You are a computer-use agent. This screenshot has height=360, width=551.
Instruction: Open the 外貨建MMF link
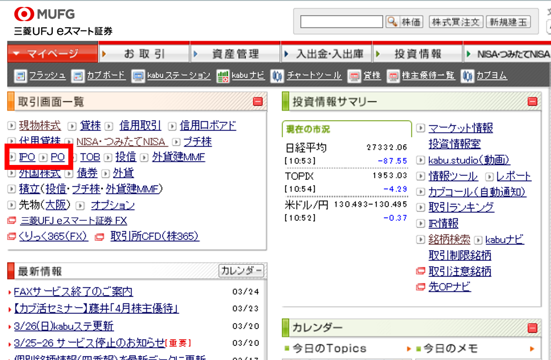click(178, 157)
